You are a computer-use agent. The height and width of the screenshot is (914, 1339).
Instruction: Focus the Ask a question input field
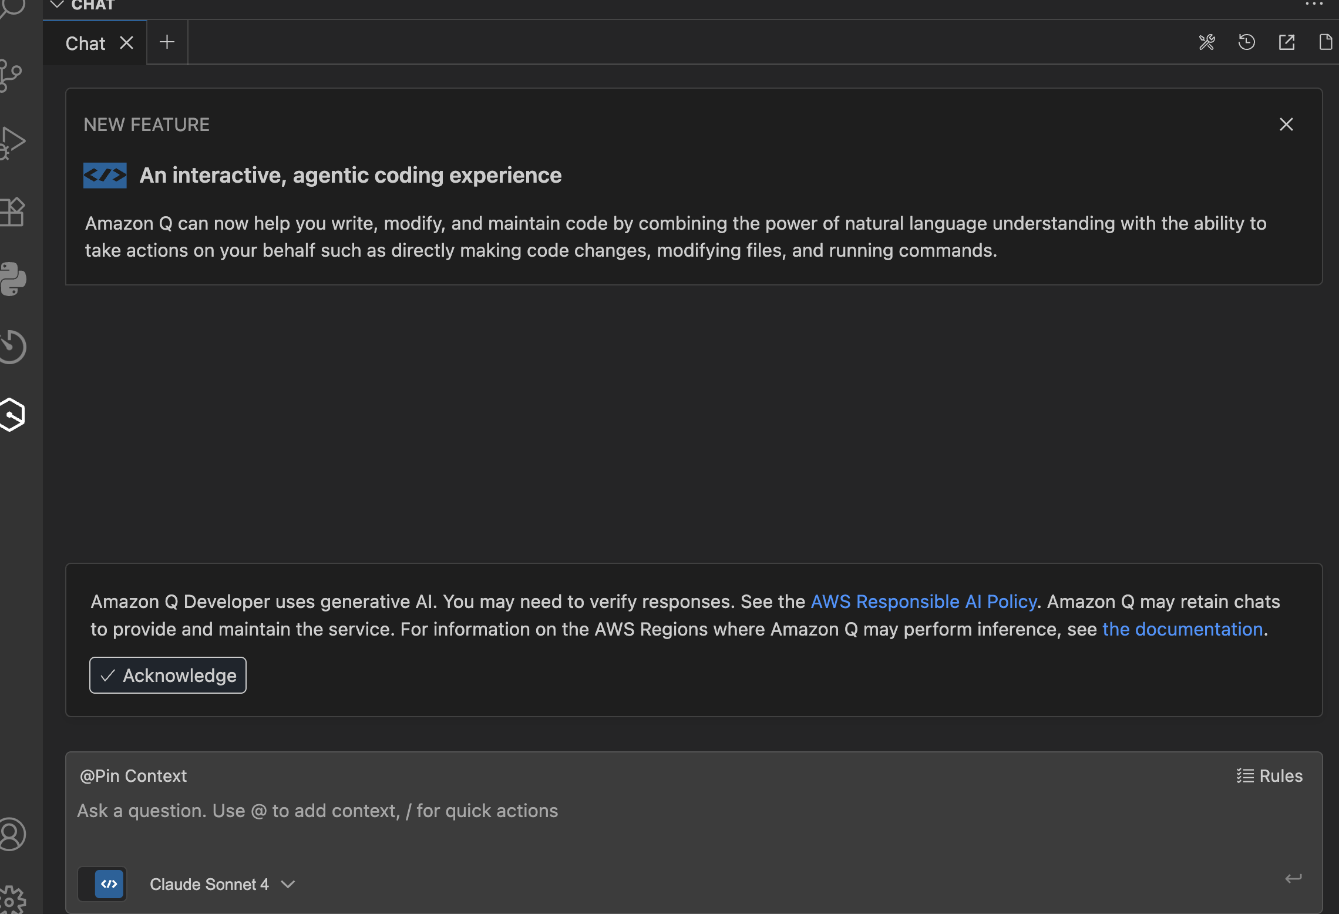tap(693, 811)
